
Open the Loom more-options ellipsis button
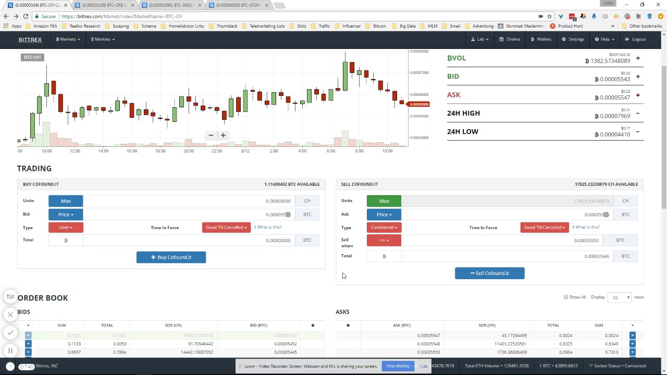[9, 366]
